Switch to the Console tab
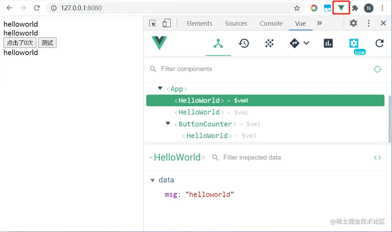Screen dimensions: 392x232 tap(271, 23)
